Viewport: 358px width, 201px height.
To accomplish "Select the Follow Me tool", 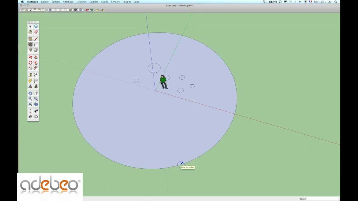I will (36, 63).
